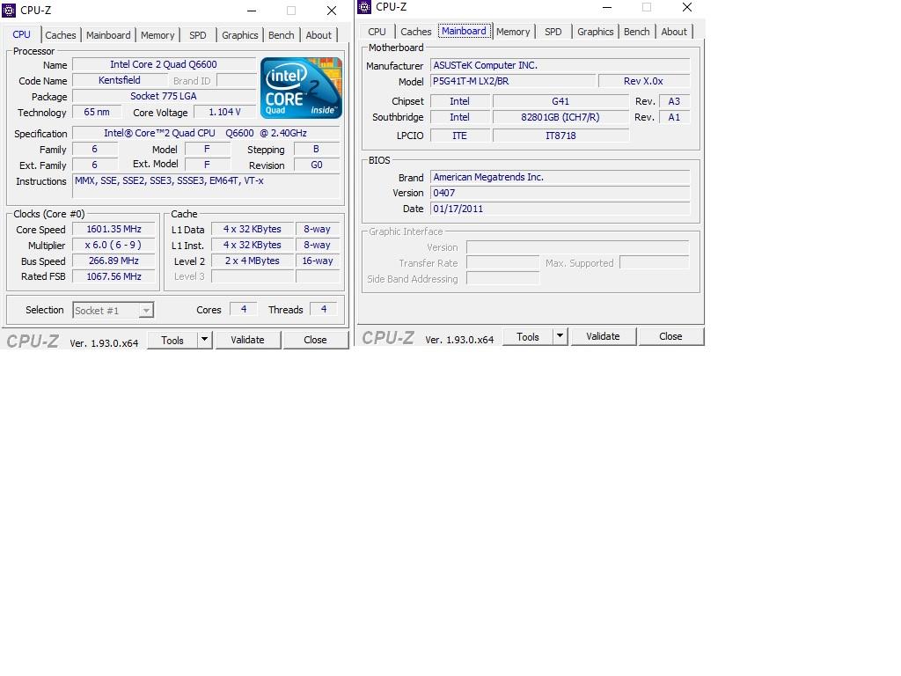Open the Socket #1 selection dropdown
This screenshot has height=676, width=901.
tap(114, 311)
